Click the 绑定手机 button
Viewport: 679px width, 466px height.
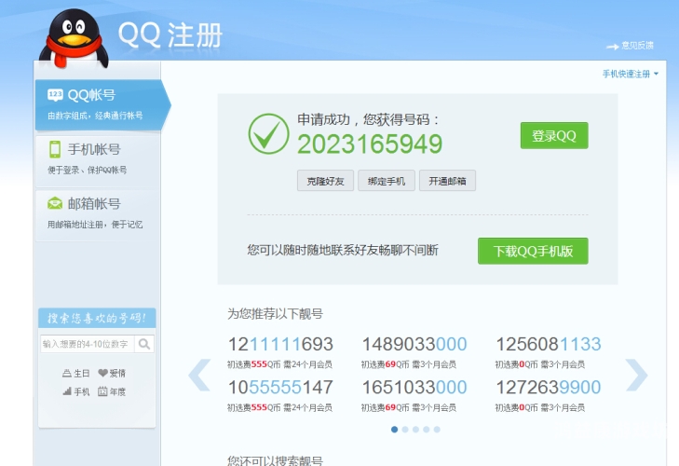coord(387,181)
